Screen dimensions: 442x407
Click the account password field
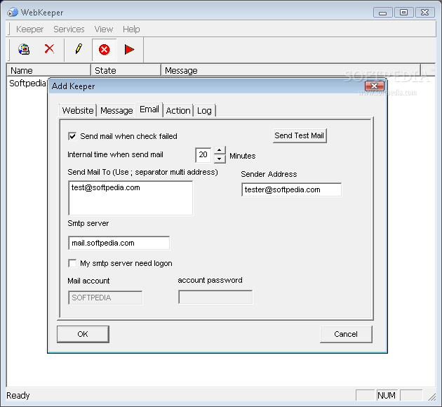(215, 297)
